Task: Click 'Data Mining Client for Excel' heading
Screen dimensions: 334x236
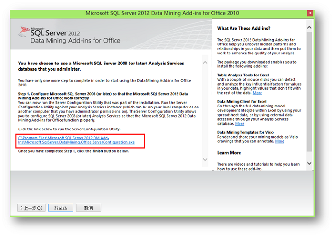Action: click(x=242, y=101)
